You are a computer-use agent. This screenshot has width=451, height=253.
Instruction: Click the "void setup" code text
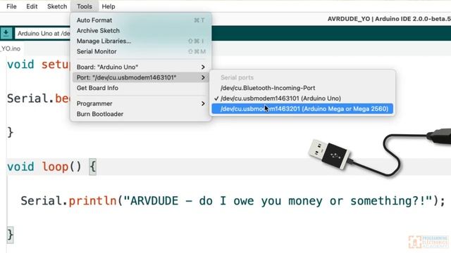point(38,65)
